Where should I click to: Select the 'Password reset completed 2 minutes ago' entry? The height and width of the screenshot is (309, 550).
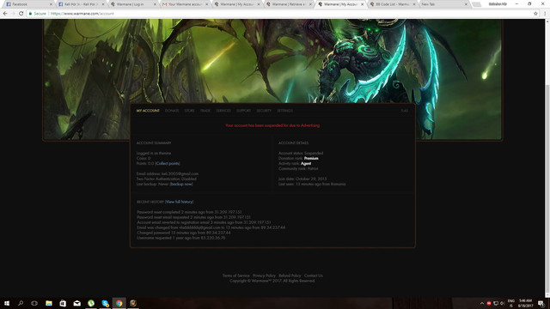click(x=189, y=212)
